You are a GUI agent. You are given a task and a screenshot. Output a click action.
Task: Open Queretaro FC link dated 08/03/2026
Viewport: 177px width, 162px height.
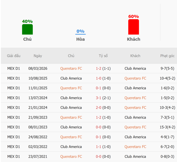(x=71, y=68)
